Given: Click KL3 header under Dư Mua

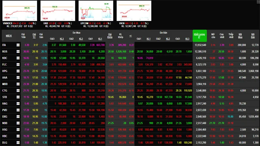Looking at the screenshot, I should click(x=62, y=39).
